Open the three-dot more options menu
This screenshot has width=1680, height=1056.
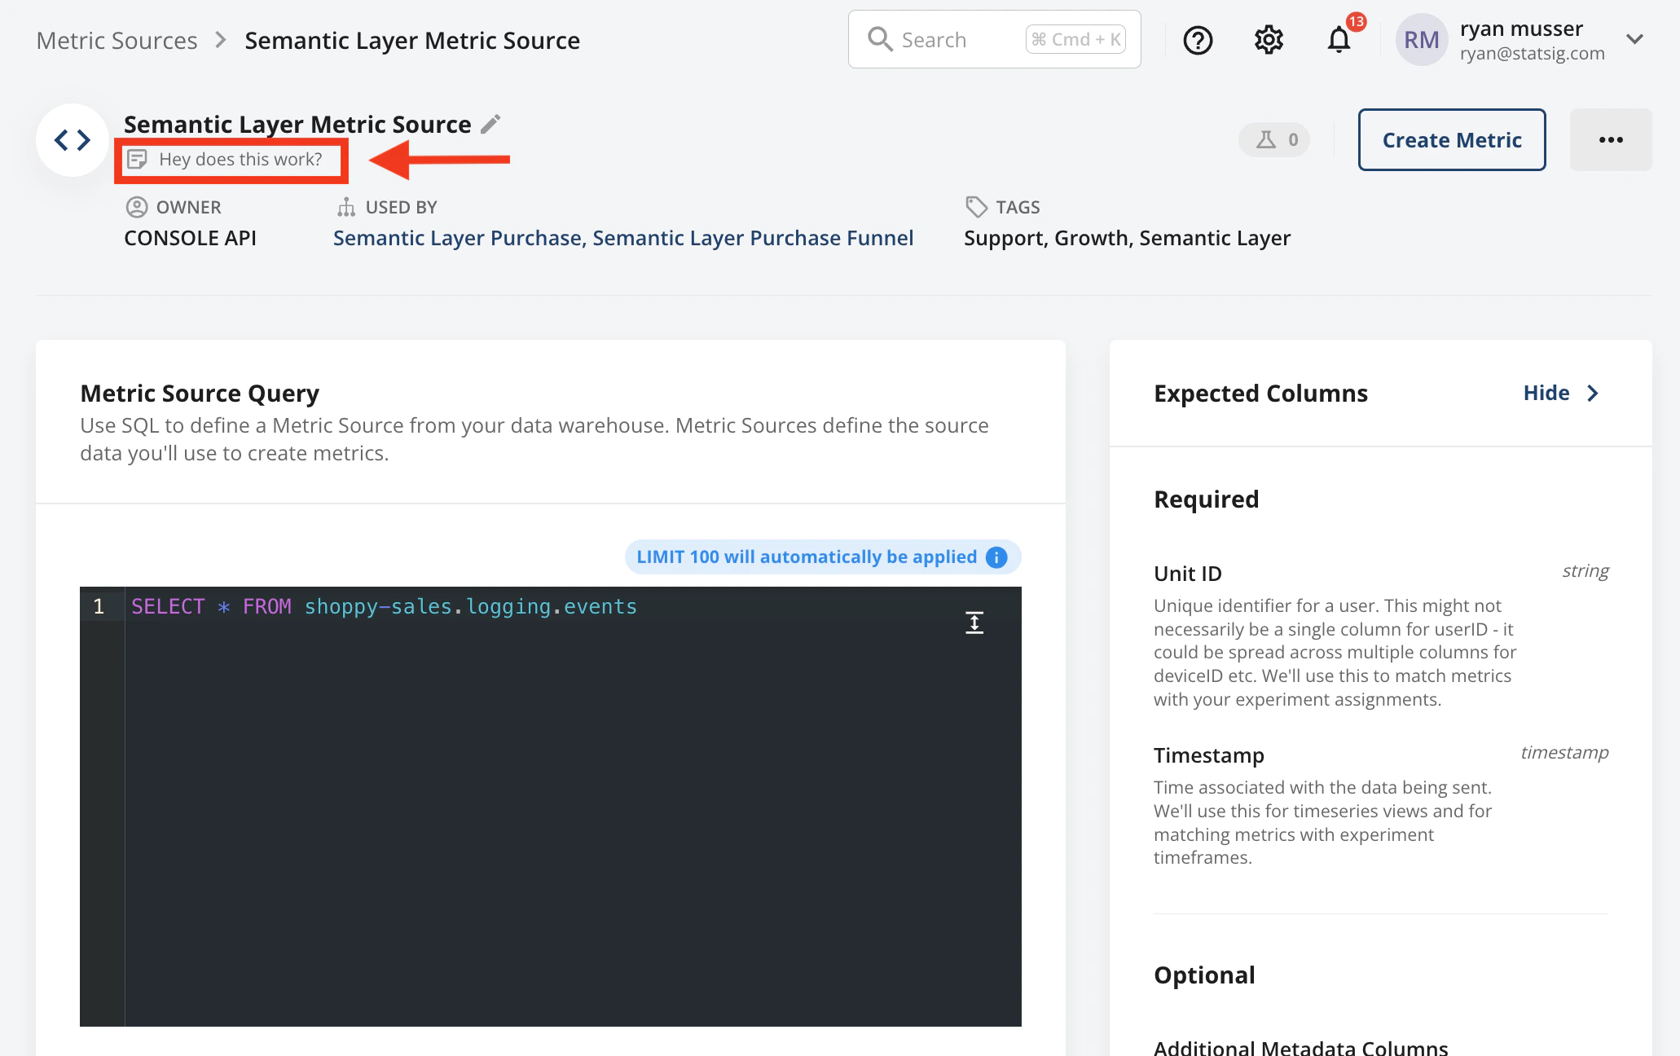pos(1610,140)
